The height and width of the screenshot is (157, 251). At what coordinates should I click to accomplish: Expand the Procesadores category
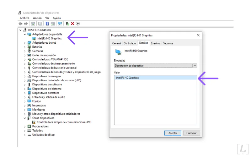(x=25, y=127)
